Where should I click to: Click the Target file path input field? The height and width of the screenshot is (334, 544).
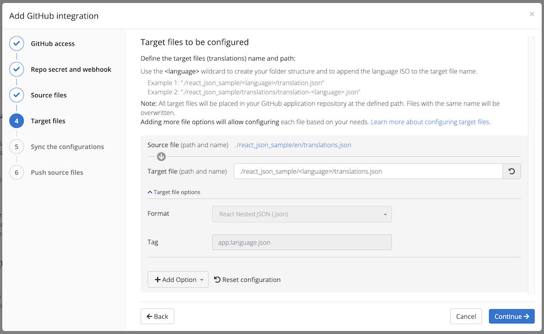[x=368, y=172]
